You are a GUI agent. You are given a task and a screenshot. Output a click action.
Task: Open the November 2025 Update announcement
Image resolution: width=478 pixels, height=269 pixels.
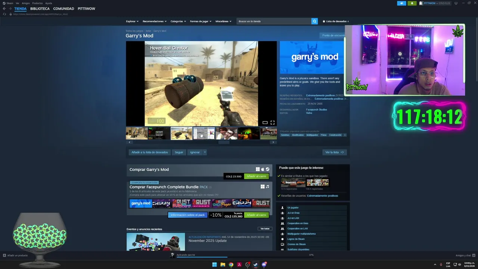pos(208,241)
